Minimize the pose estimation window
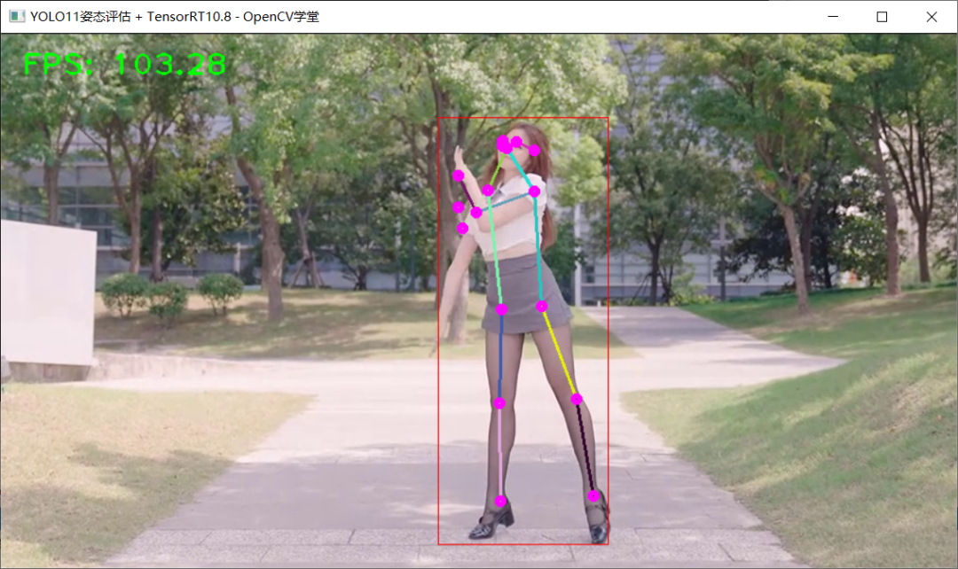 tap(832, 16)
